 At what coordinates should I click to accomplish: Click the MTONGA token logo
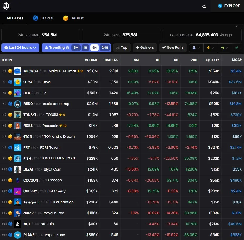18,71
